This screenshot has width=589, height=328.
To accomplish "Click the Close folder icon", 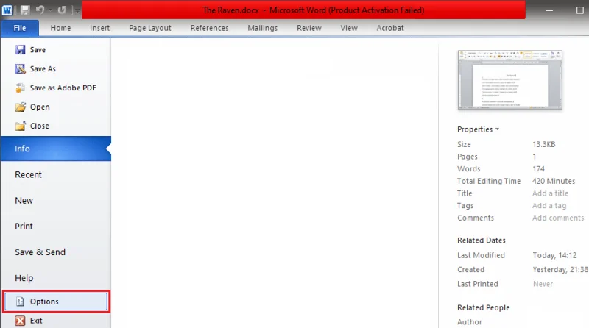I will [21, 126].
